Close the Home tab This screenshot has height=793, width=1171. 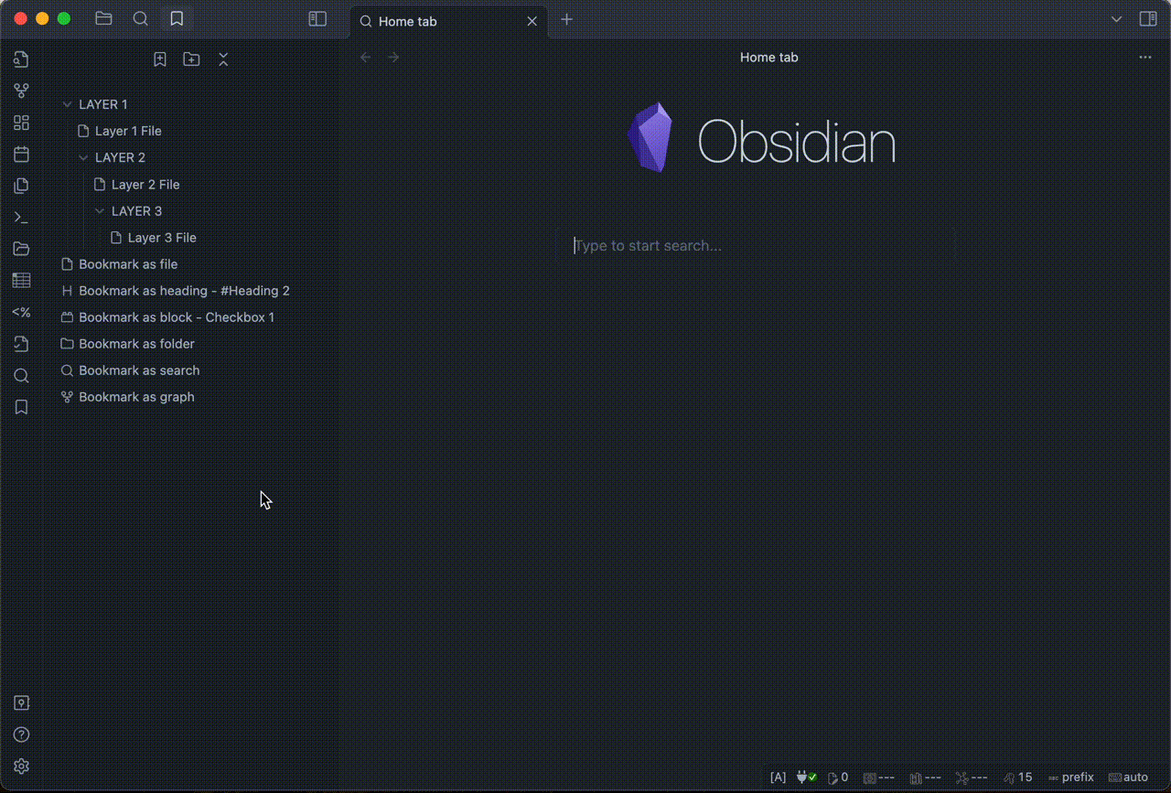(x=532, y=21)
